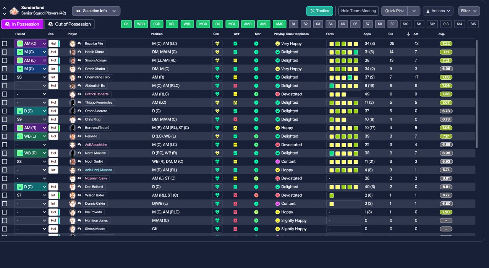This screenshot has height=268, width=489.
Task: Click the form square for Wilson Isidor
Action: (332, 195)
